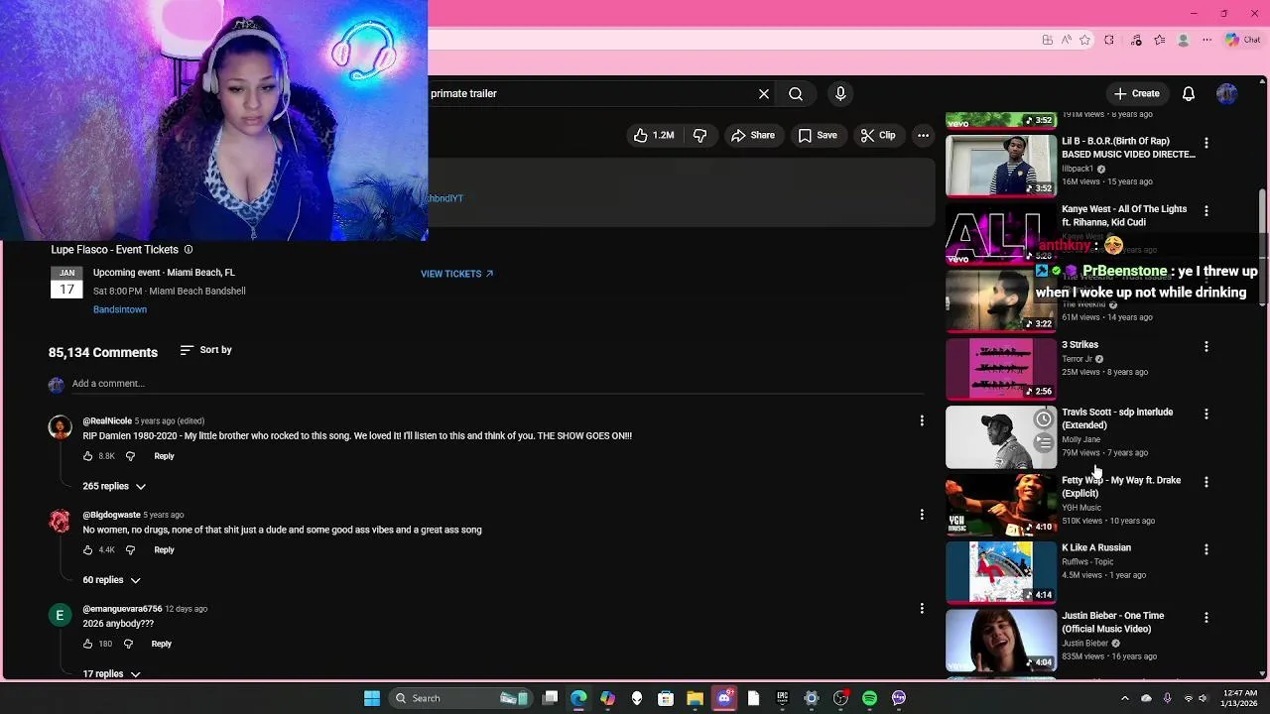Expand 17 replies thread
Image resolution: width=1270 pixels, height=714 pixels.
(111, 674)
